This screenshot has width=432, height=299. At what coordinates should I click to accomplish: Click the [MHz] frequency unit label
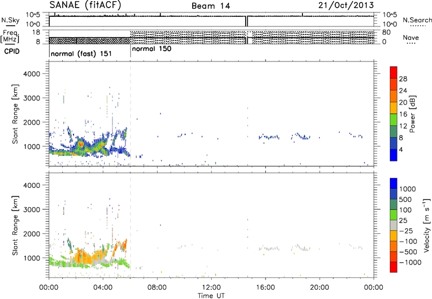point(10,39)
